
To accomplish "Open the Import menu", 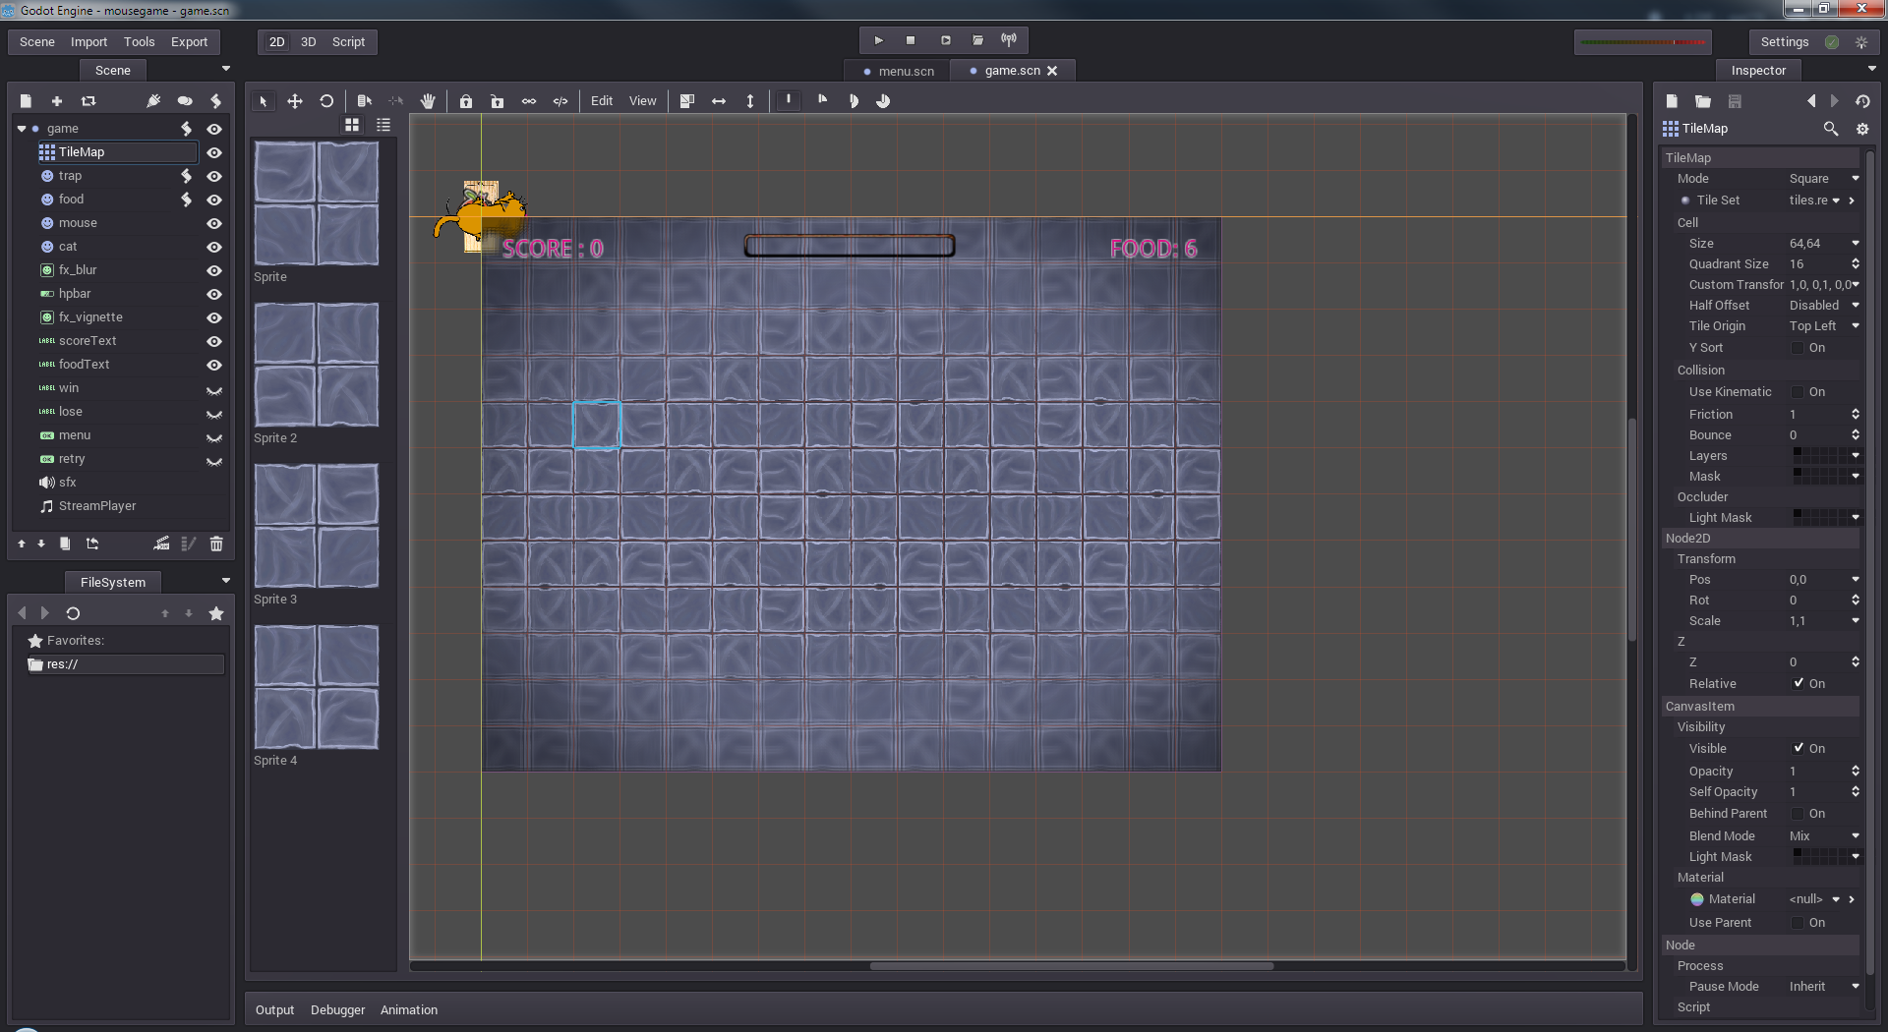I will click(88, 41).
